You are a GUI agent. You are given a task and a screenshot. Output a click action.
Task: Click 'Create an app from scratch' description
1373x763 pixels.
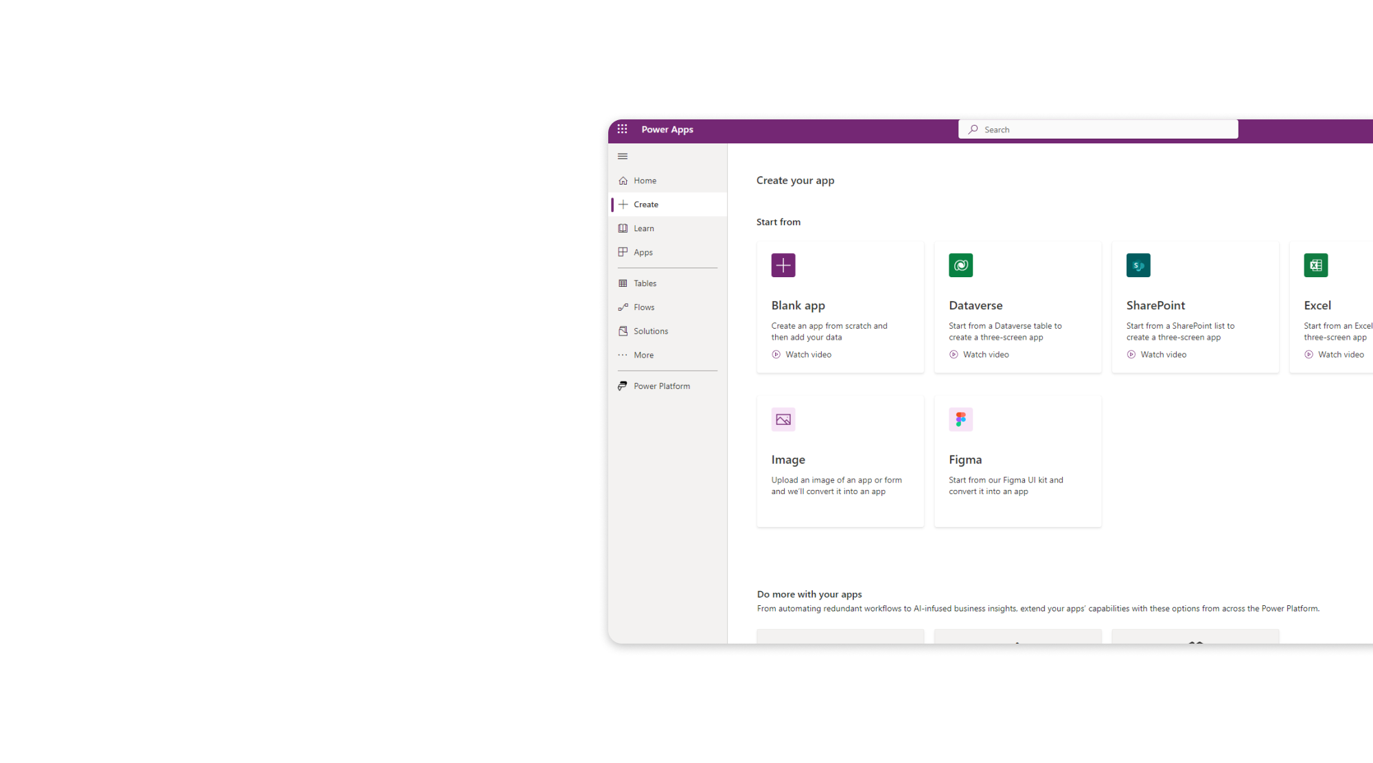click(829, 331)
